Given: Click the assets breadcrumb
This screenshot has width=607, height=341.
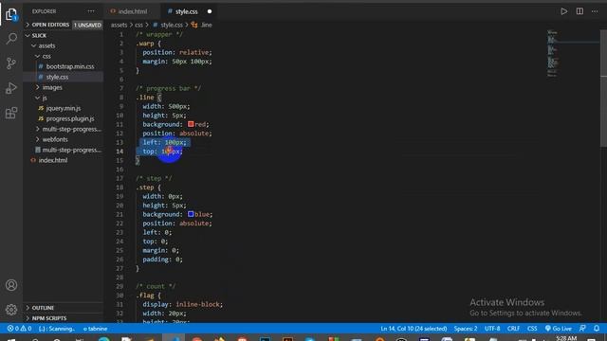Looking at the screenshot, I should [x=119, y=25].
